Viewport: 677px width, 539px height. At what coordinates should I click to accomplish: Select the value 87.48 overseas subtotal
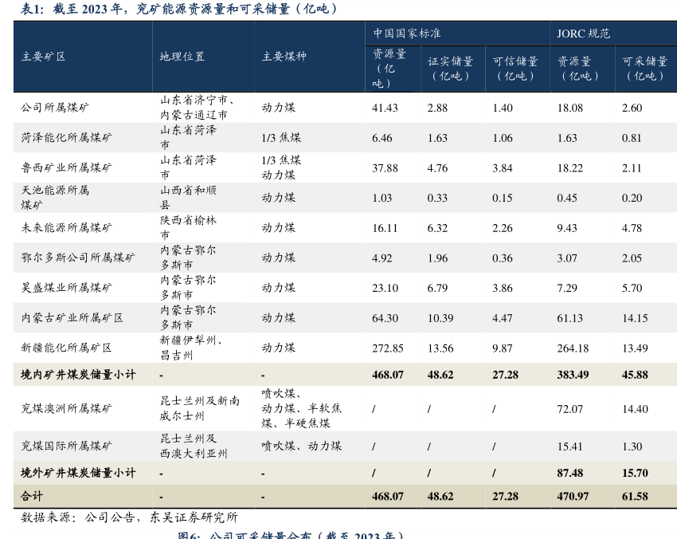pyautogui.click(x=570, y=473)
